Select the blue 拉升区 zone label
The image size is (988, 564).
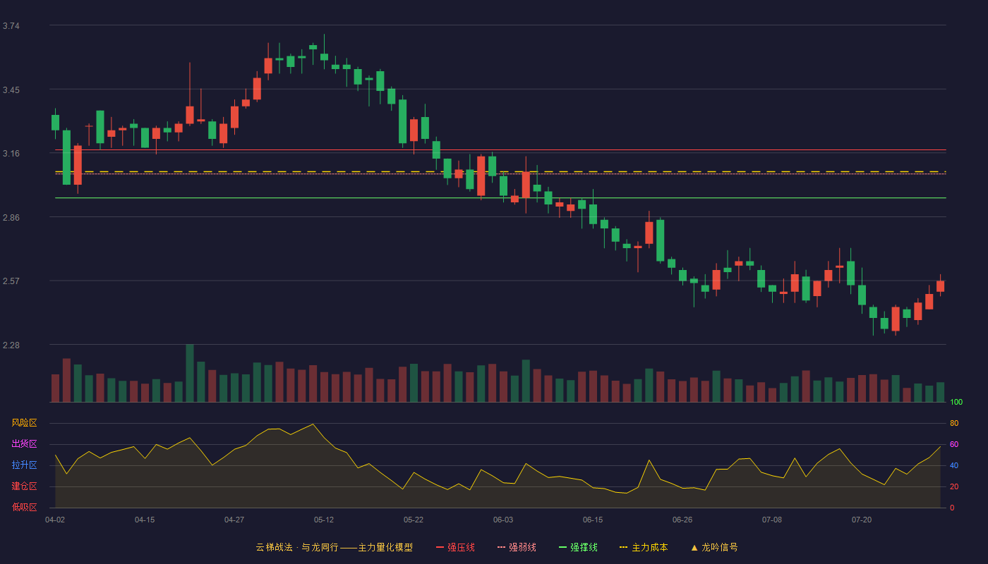pos(24,465)
